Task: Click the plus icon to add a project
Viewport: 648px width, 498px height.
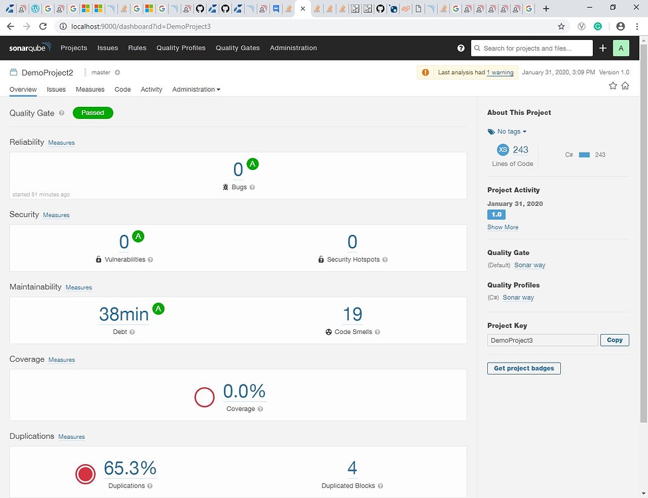Action: pyautogui.click(x=602, y=48)
